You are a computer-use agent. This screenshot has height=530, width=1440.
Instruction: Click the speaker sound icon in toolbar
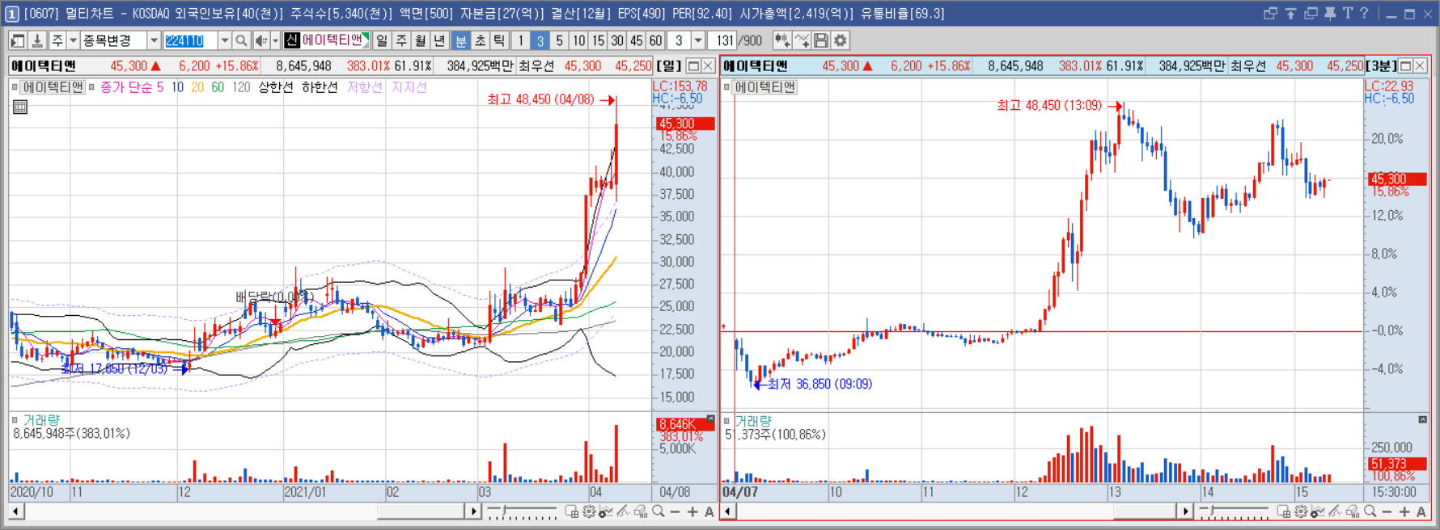(x=260, y=40)
